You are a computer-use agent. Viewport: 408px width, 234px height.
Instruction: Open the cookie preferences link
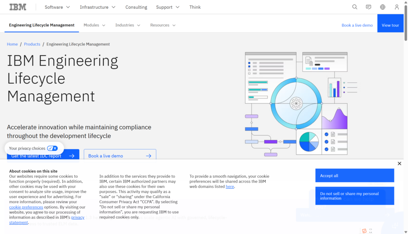(x=26, y=207)
